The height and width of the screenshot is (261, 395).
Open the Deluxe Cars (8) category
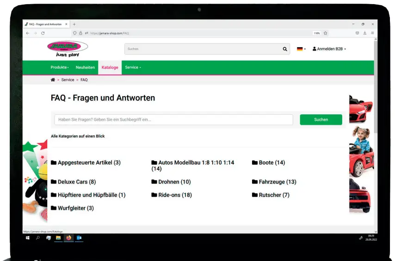pos(73,182)
